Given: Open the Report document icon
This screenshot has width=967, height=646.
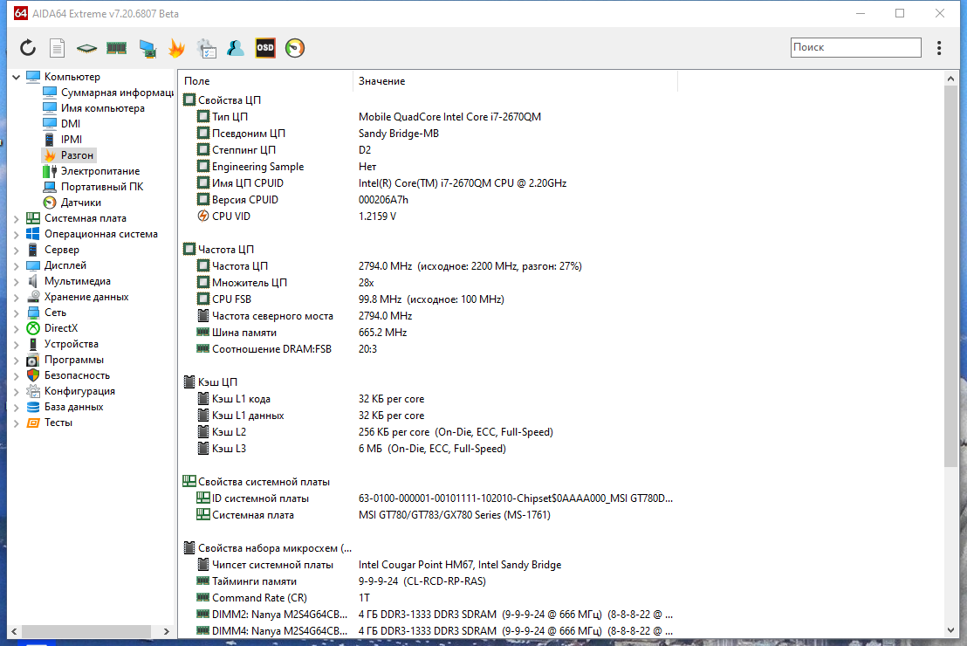Looking at the screenshot, I should (x=57, y=47).
